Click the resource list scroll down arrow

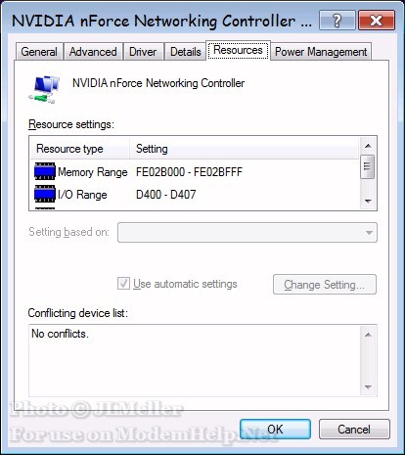(x=368, y=201)
